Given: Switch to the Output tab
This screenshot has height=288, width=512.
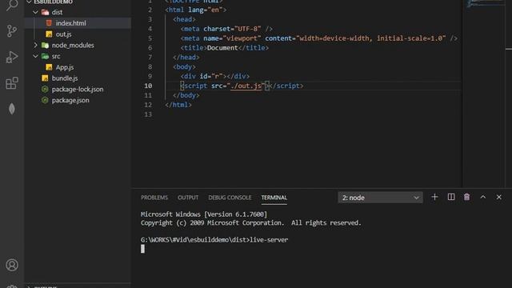Looking at the screenshot, I should pos(188,198).
